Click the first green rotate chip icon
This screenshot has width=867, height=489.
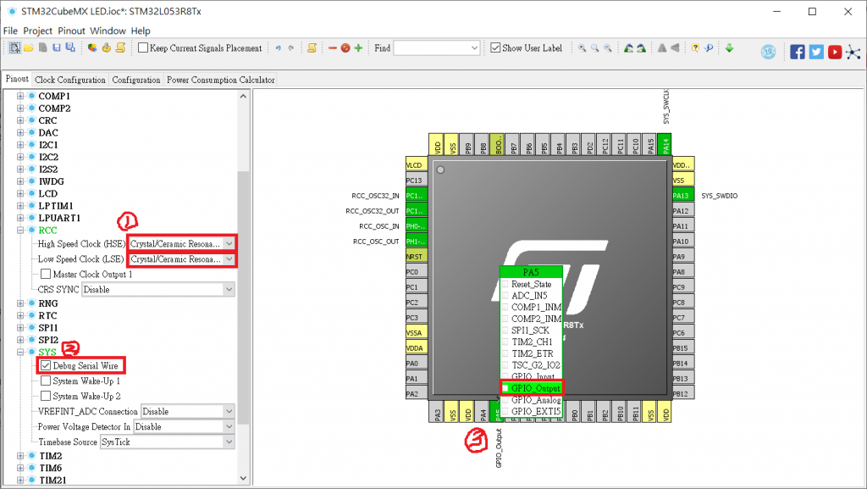coord(629,48)
